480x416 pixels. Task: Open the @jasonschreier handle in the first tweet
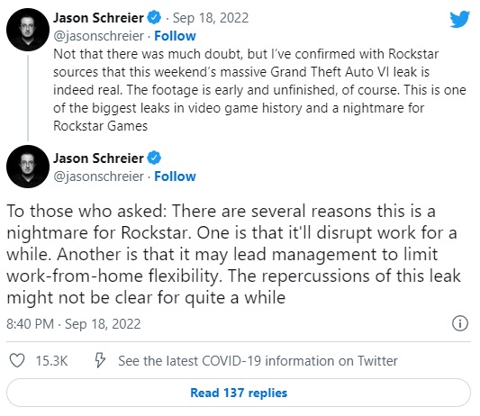(98, 36)
